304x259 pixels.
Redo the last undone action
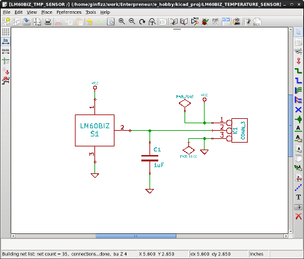point(100,21)
